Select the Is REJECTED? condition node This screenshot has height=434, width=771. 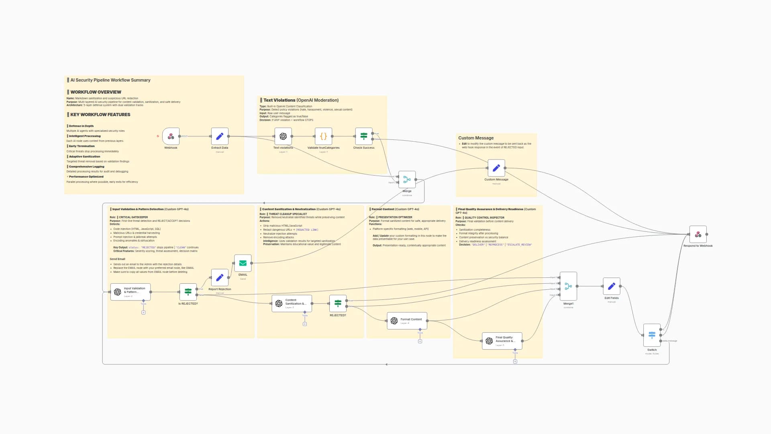(188, 292)
